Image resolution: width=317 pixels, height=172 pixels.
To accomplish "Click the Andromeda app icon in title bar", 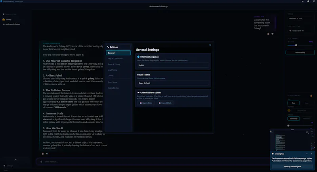I will (x=1, y=1).
